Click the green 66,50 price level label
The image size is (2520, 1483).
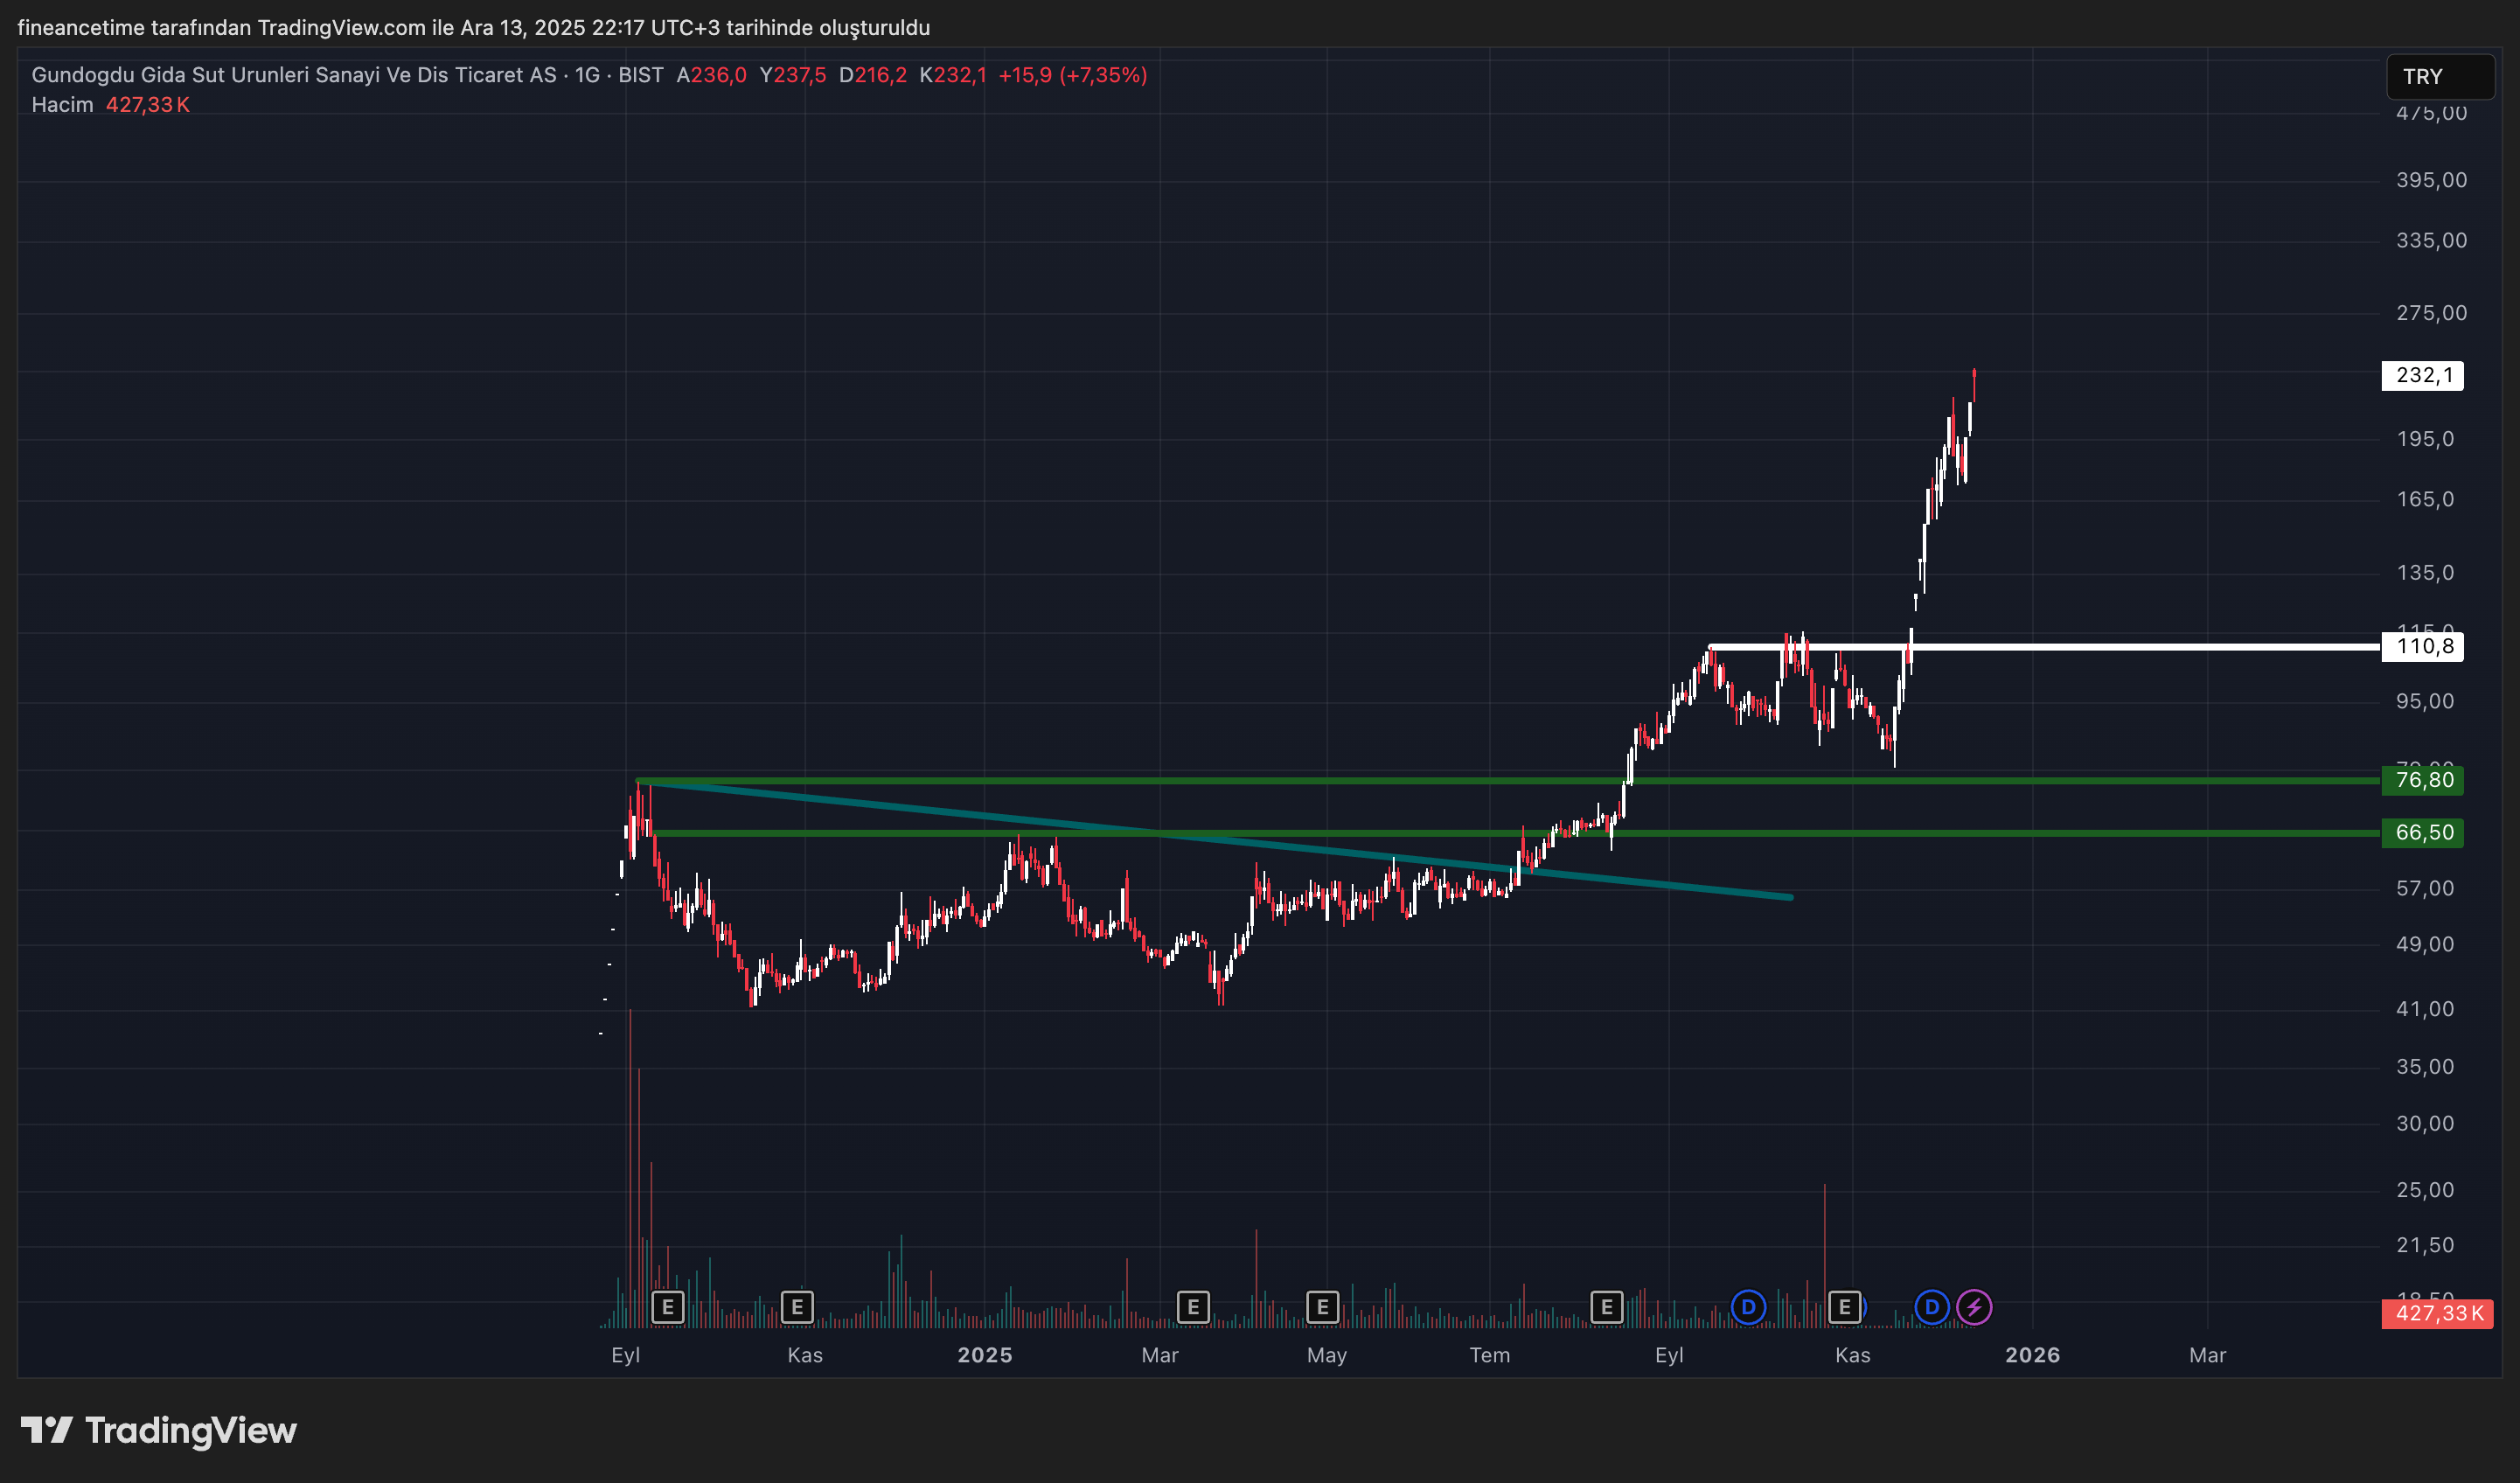pos(2422,833)
